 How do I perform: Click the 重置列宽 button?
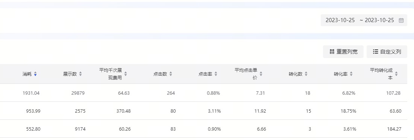343,52
